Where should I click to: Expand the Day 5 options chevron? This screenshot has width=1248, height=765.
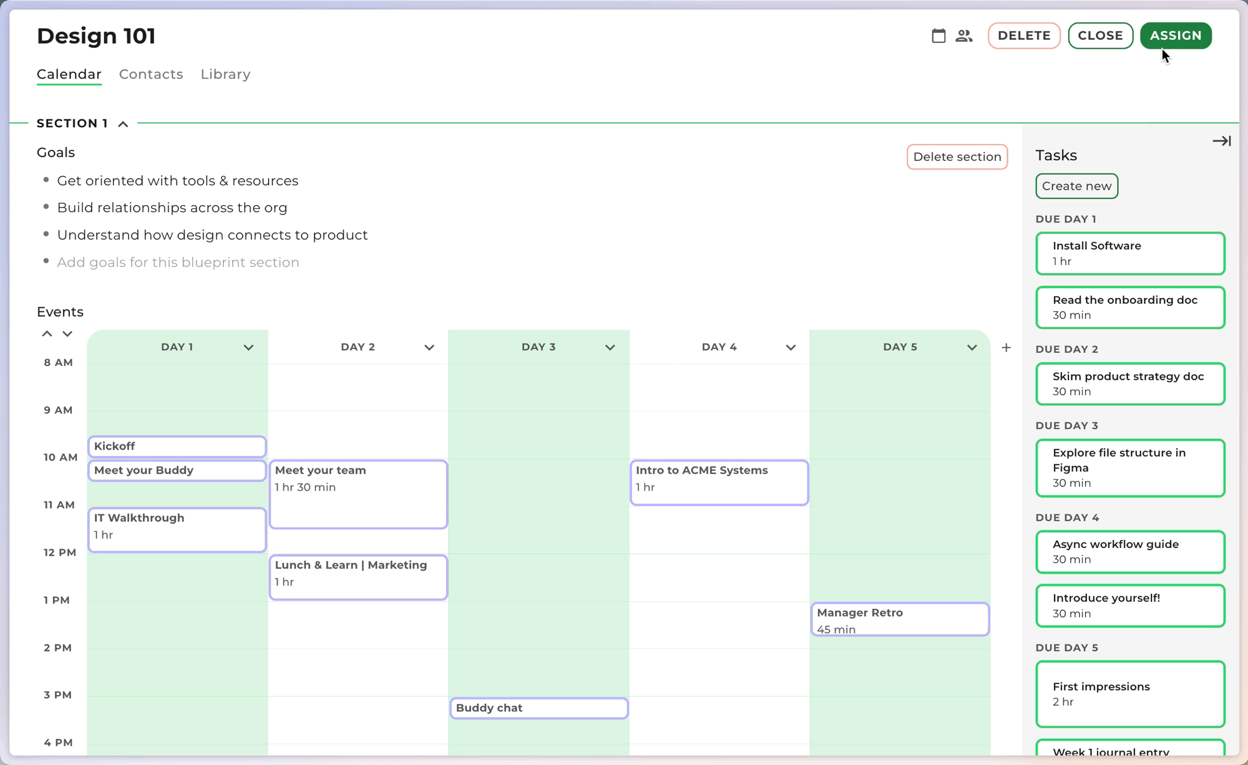pyautogui.click(x=972, y=348)
